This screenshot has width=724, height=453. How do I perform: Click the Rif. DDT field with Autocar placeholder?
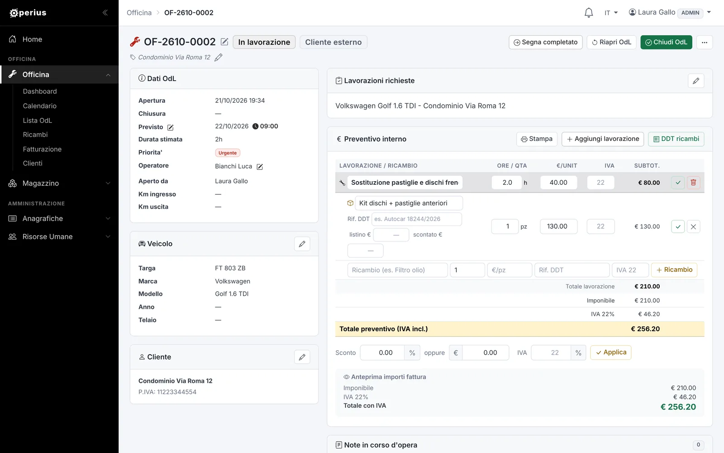coord(417,219)
